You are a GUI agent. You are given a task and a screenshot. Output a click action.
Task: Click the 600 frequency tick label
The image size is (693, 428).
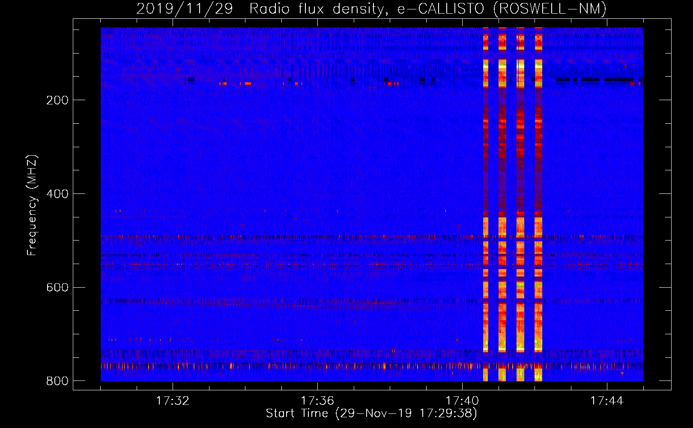57,287
